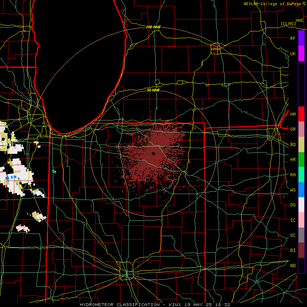Select the IC light pink legend swatch
Image resolution: width=307 pixels, height=307 pixels.
[301, 220]
